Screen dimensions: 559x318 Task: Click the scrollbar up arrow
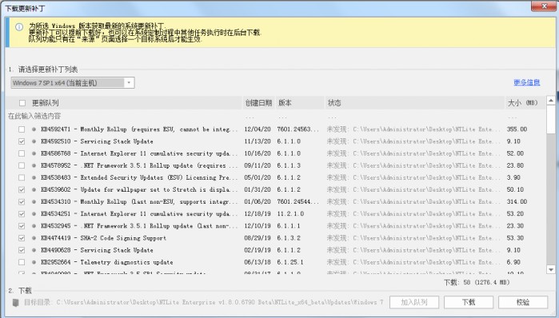(551, 101)
